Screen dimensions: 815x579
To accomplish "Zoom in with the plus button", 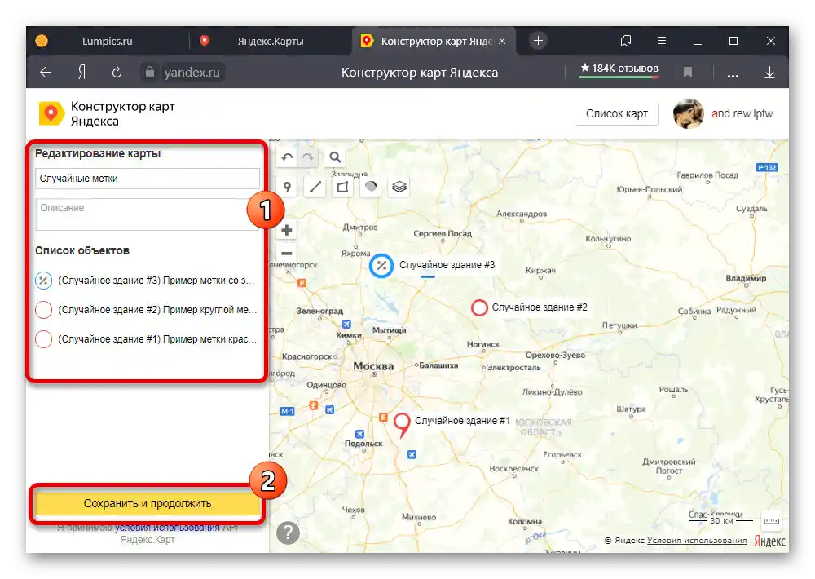I will tap(287, 229).
